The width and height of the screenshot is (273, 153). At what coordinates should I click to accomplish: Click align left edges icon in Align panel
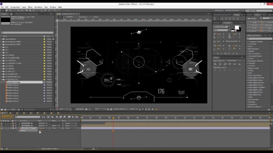click(215, 64)
